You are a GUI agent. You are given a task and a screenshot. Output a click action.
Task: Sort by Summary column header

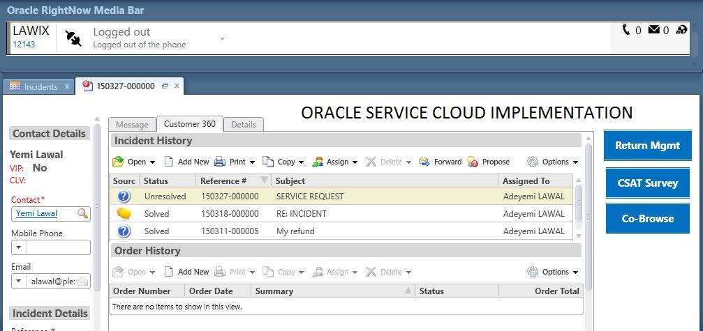(333, 291)
